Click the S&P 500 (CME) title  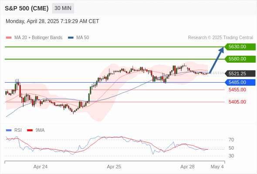(27, 8)
